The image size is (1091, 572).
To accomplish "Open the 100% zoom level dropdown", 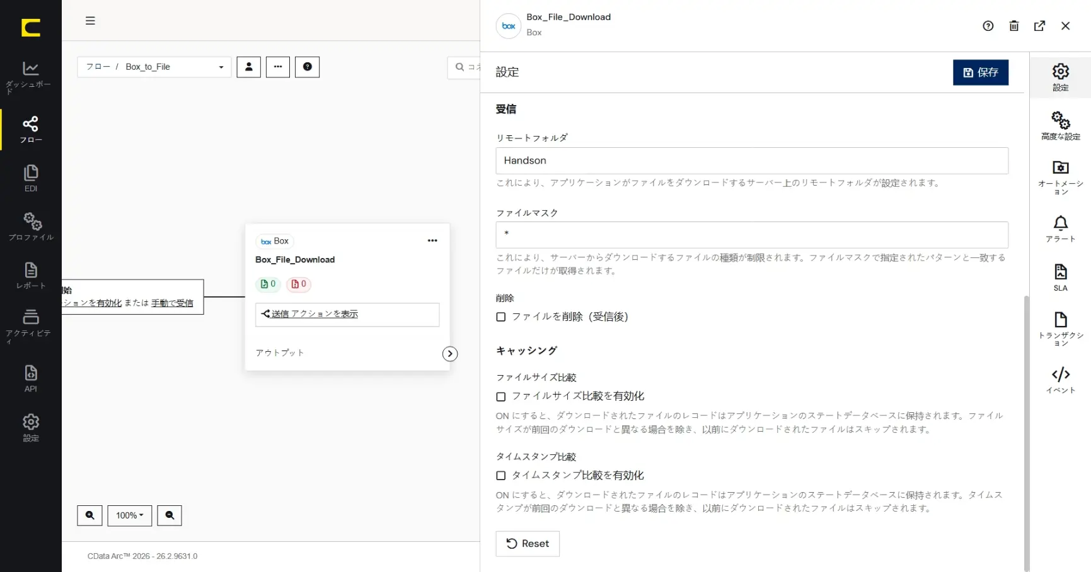I will (x=130, y=515).
